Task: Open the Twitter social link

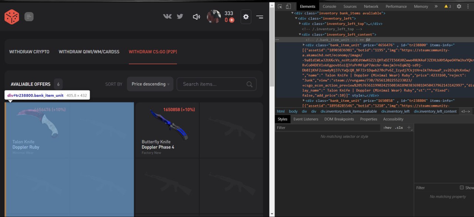Action: 180,16
